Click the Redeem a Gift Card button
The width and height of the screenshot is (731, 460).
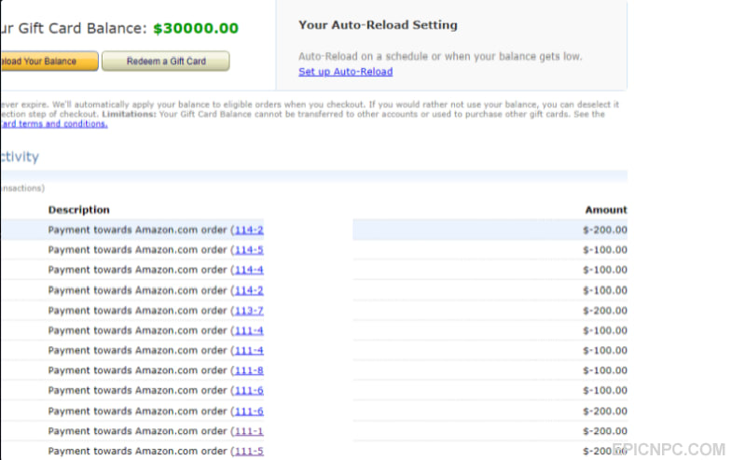(166, 62)
